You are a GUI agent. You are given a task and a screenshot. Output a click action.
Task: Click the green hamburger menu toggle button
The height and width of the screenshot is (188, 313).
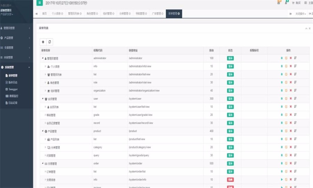40,3
